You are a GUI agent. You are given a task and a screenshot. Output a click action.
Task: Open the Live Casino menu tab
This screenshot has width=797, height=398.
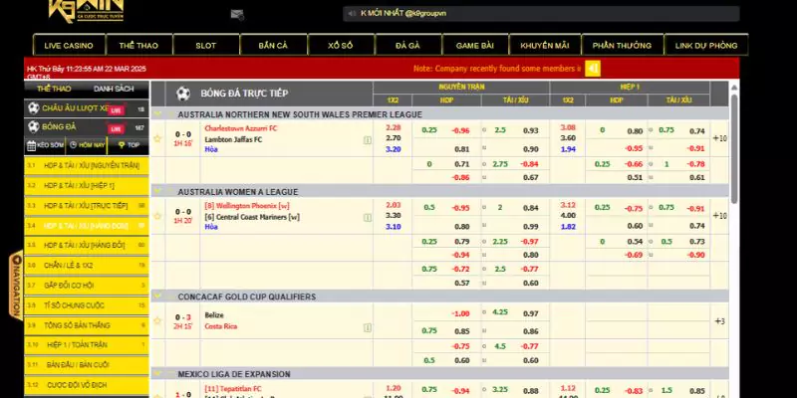(x=69, y=46)
